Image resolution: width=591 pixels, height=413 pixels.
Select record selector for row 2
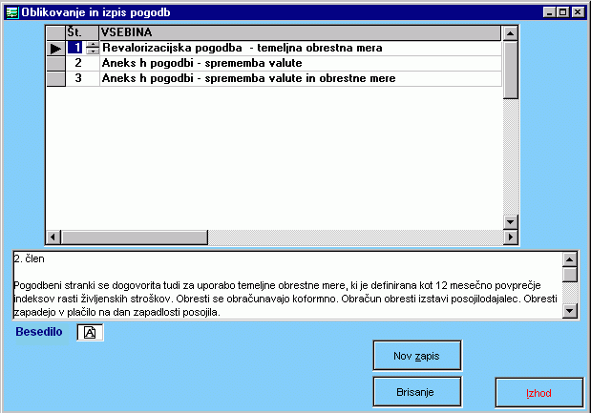[55, 63]
